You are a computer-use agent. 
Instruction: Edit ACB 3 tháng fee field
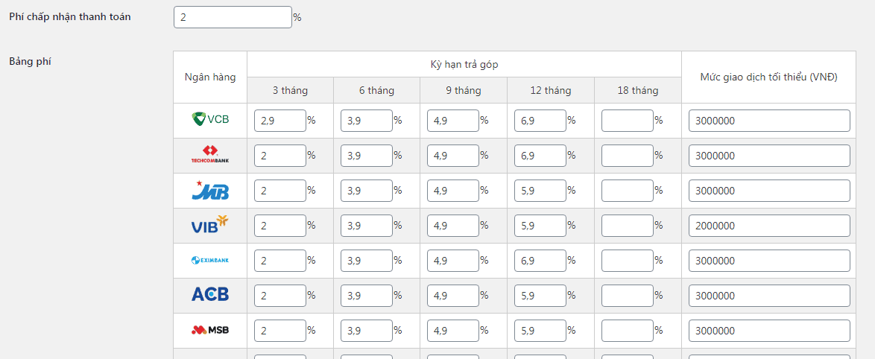tap(280, 296)
